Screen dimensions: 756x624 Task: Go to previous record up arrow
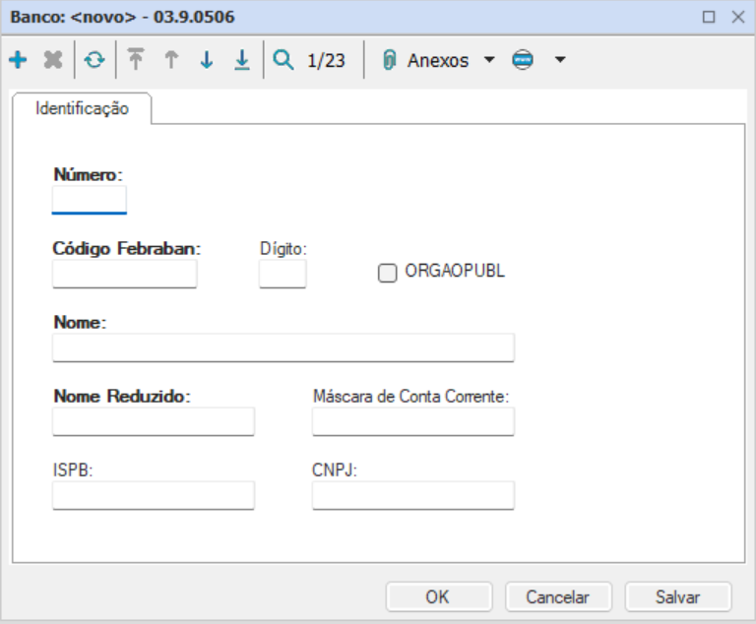171,60
